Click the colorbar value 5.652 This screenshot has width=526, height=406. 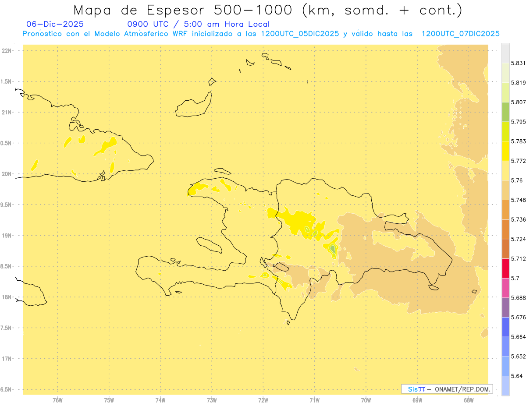[519, 357]
